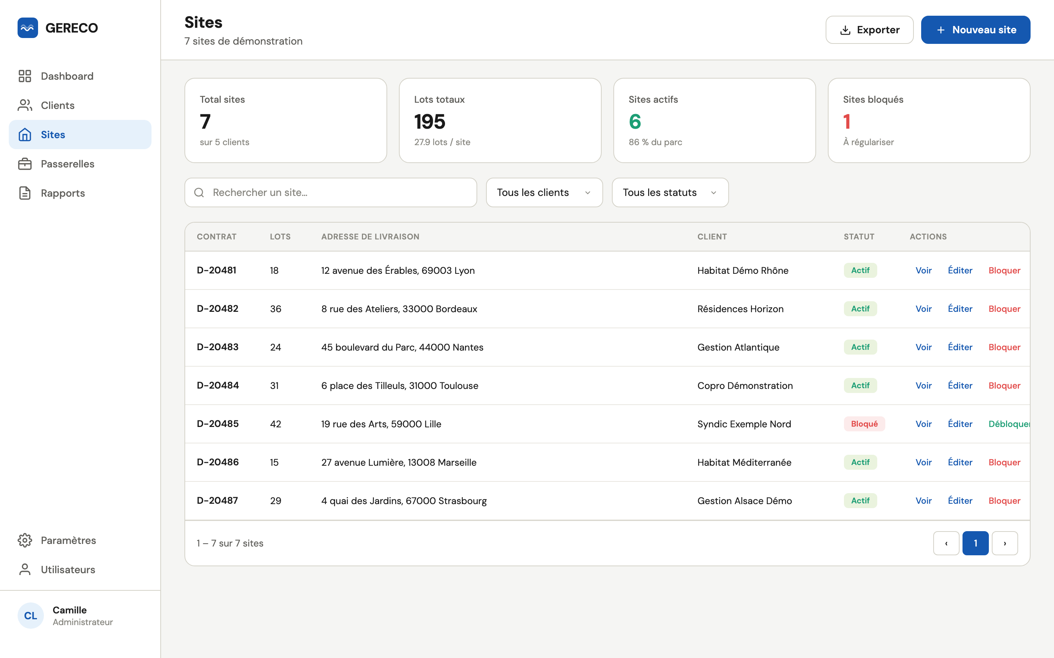Click Voir for contract D-20481
This screenshot has width=1054, height=658.
click(923, 270)
